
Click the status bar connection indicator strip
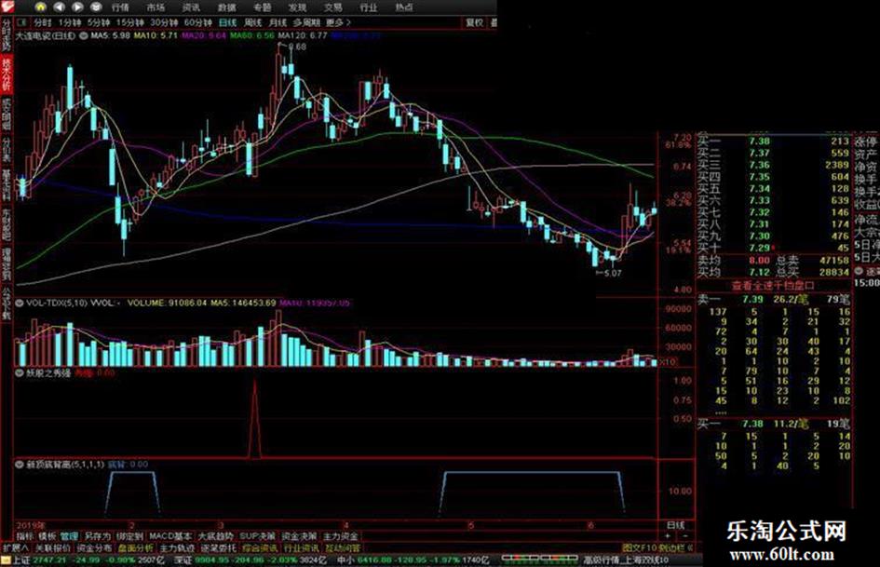click(x=539, y=560)
